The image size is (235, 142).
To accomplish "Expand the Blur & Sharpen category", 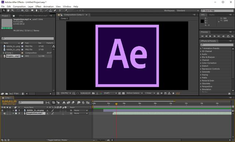I will 208,57.
